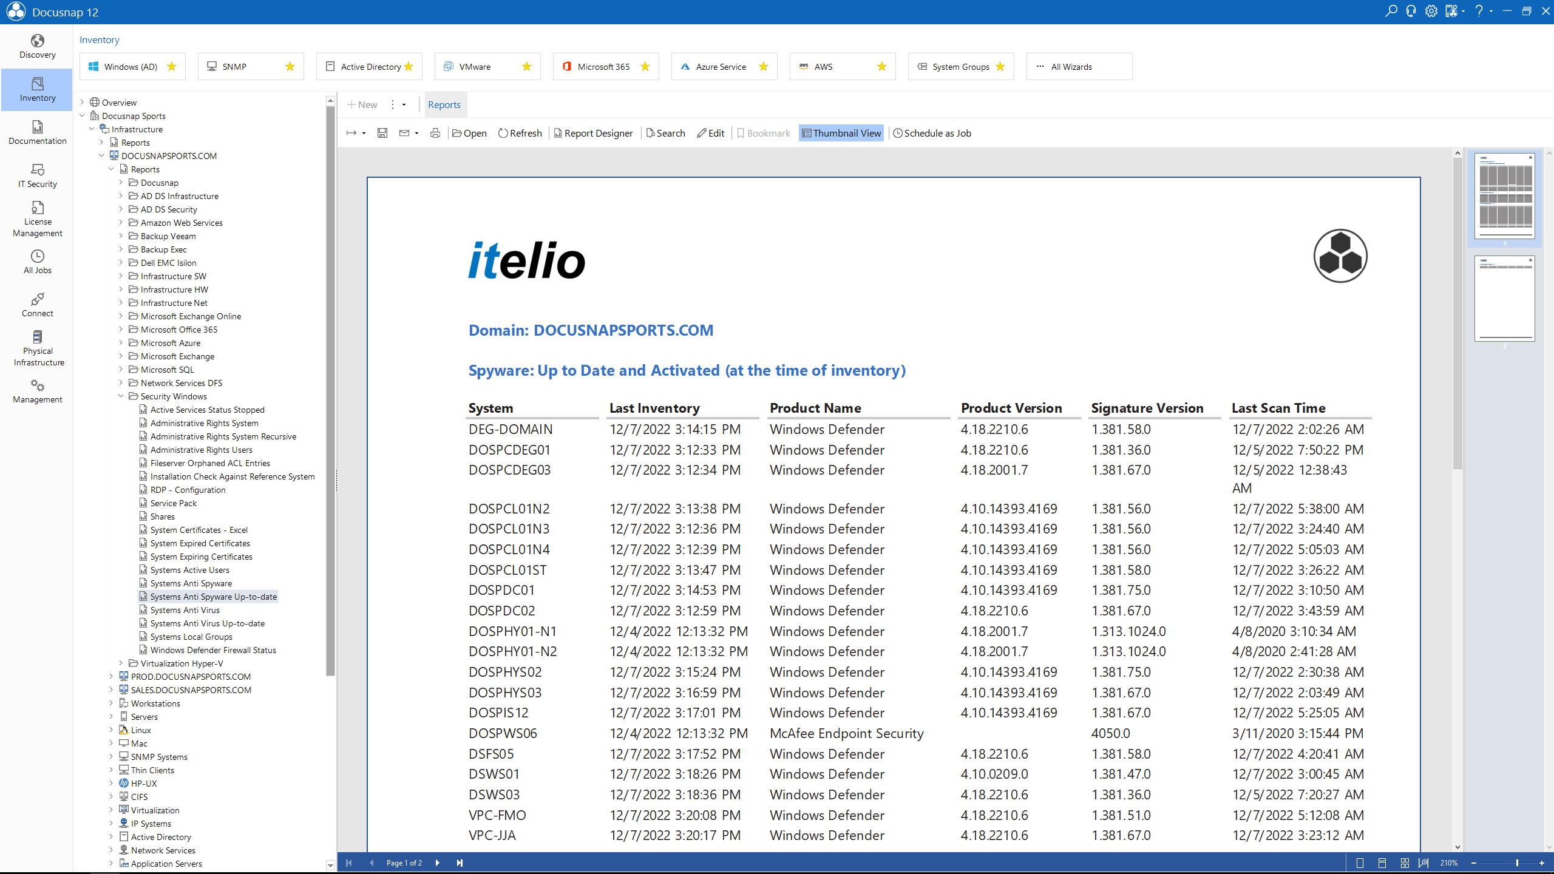Jump to last report page
Image resolution: width=1554 pixels, height=874 pixels.
coord(460,862)
